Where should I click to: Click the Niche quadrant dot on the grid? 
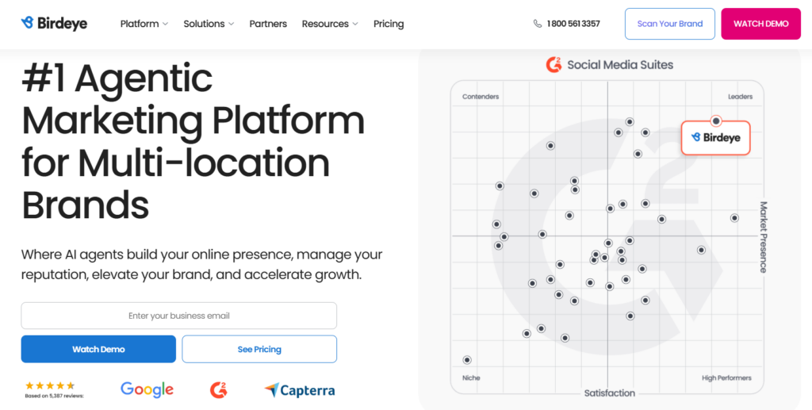467,360
